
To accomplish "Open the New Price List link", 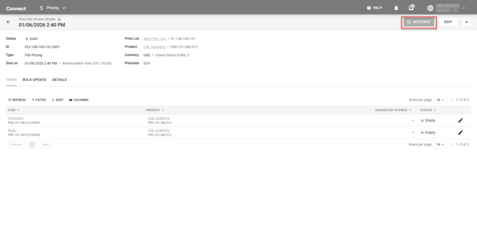I will click(154, 39).
